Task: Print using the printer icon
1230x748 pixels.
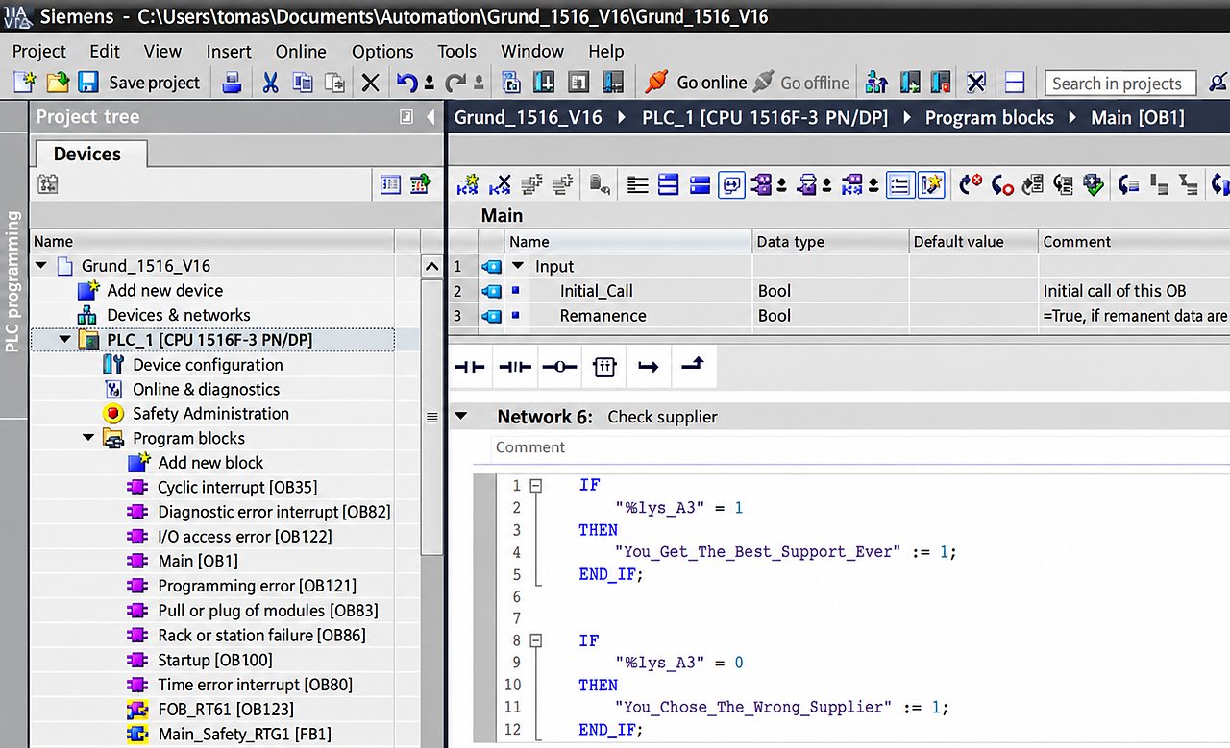Action: [232, 83]
